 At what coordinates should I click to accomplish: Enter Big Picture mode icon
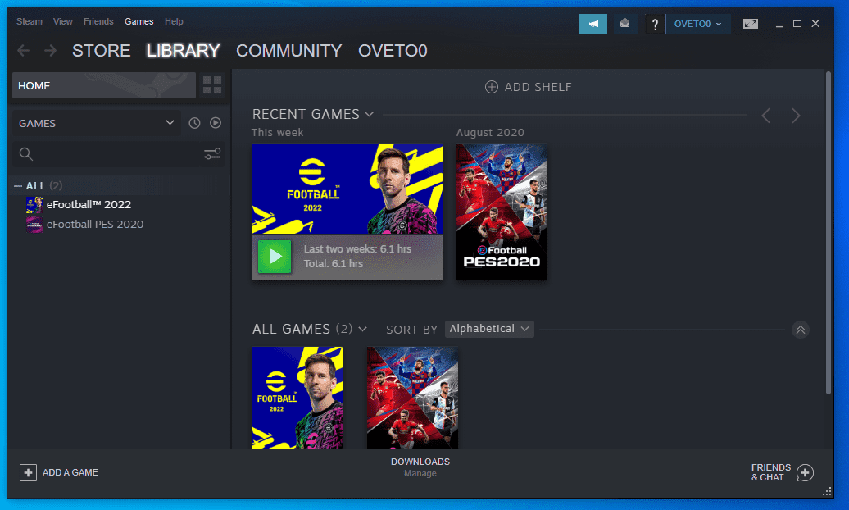750,24
